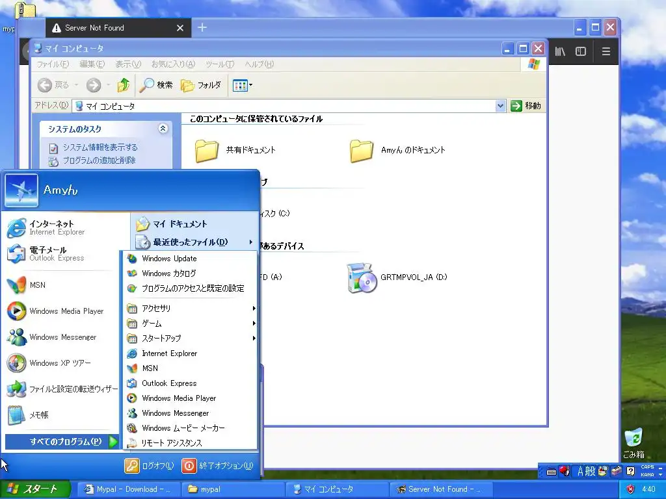Open Mypal browser hamburger menu

606,51
